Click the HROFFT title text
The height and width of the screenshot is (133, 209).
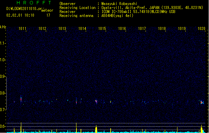(34, 3)
